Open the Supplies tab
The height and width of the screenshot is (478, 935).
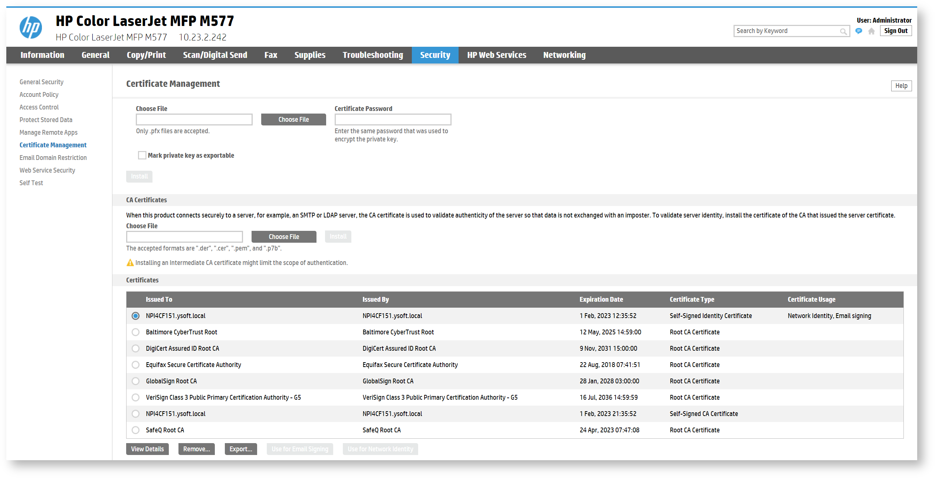[310, 55]
